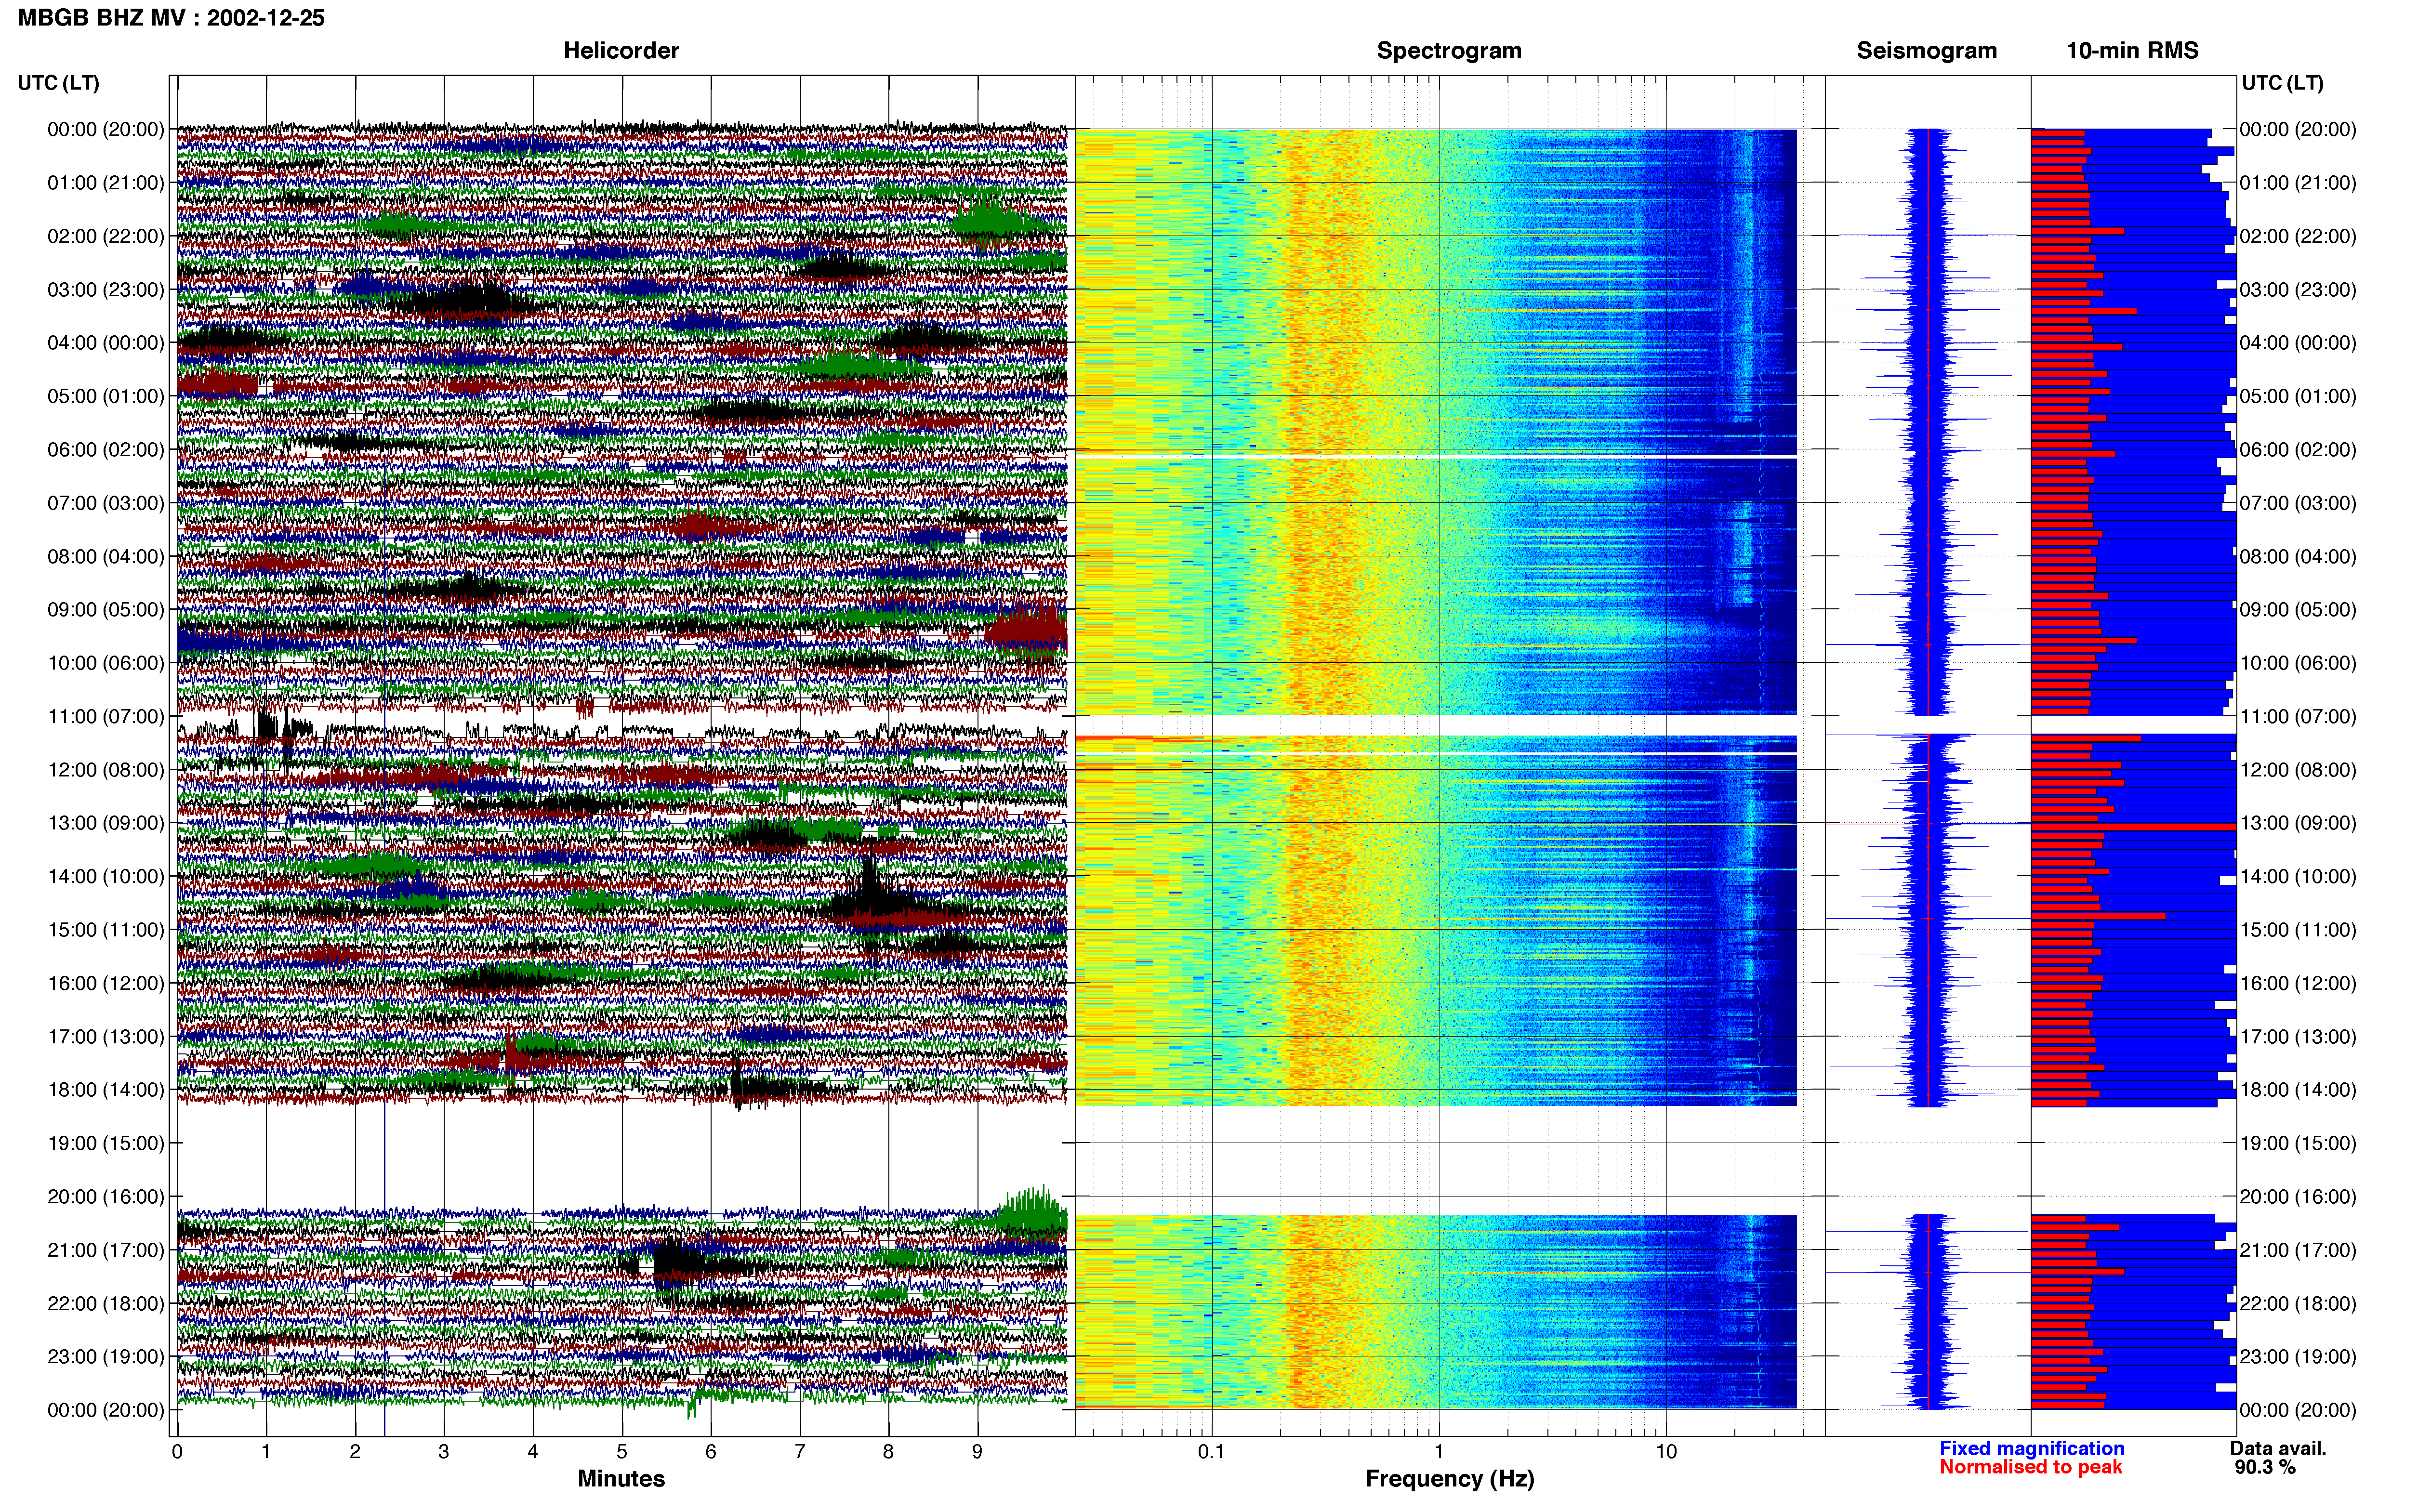The width and height of the screenshot is (2418, 1512).
Task: Click the left axis tick 14:00 (10:00)
Action: (x=106, y=877)
